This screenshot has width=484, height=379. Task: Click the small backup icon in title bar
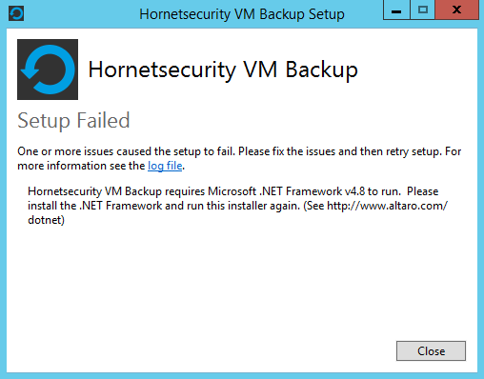click(x=16, y=13)
